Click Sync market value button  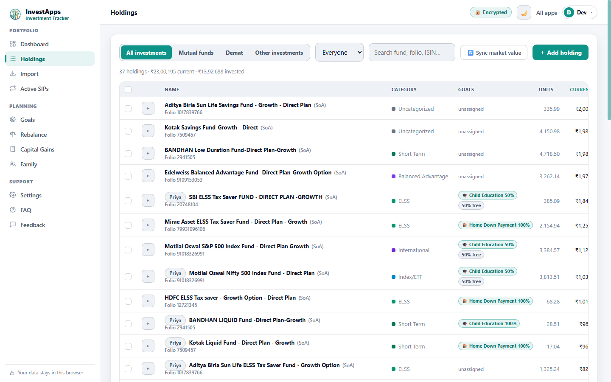pyautogui.click(x=494, y=53)
